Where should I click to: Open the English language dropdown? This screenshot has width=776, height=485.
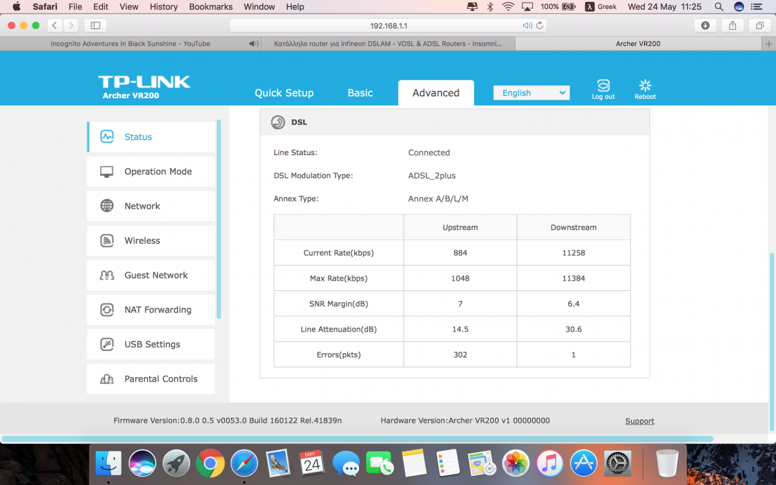(x=532, y=92)
